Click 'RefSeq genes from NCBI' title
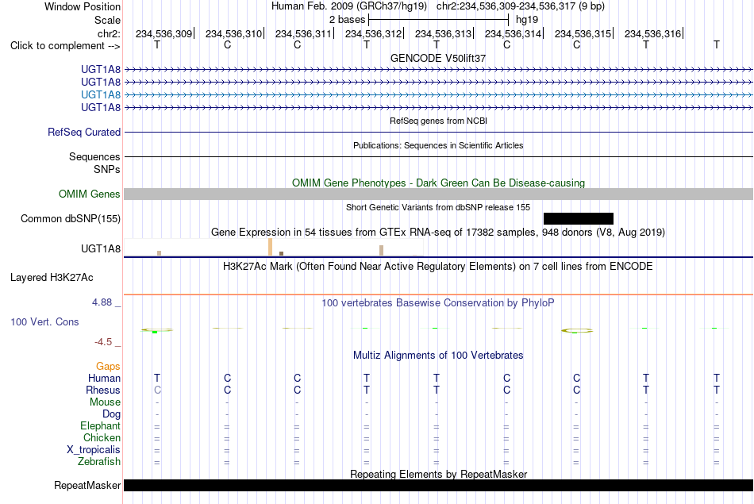Viewport: 754px width, 504px height. pos(439,121)
